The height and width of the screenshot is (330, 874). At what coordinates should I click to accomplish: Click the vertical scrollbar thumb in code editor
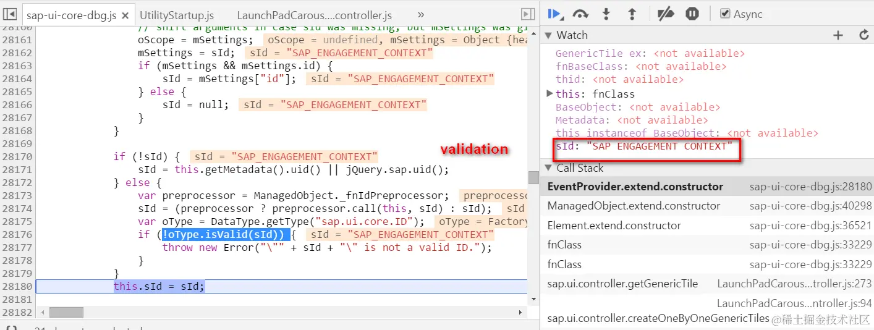[533, 177]
